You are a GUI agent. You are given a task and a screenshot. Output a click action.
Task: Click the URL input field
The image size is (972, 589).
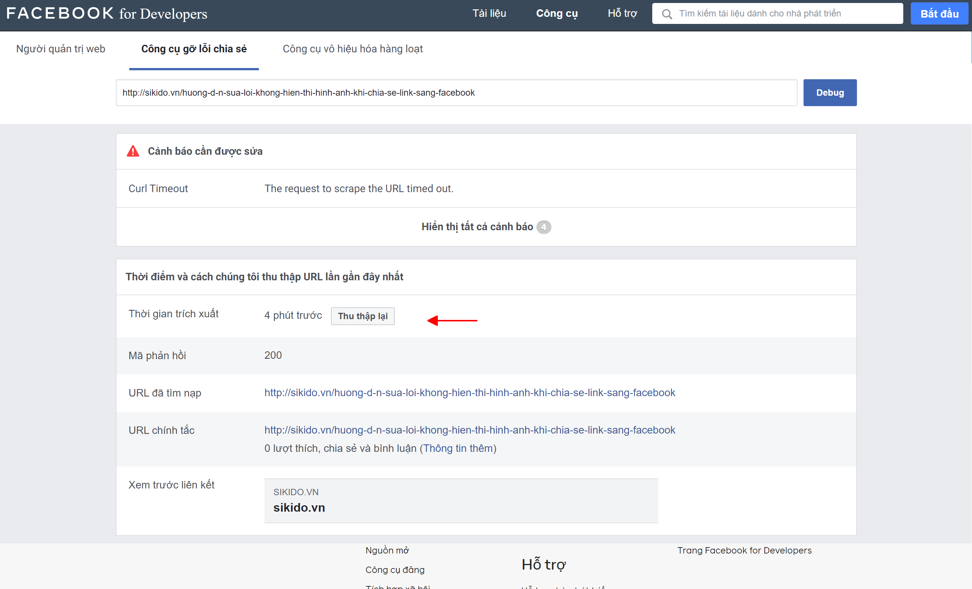pos(456,93)
